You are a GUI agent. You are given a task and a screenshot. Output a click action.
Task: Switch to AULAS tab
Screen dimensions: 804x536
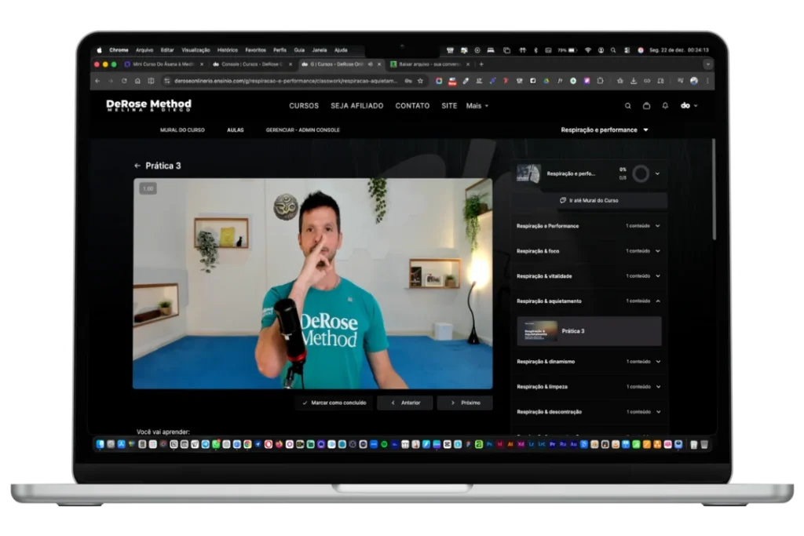coord(236,130)
